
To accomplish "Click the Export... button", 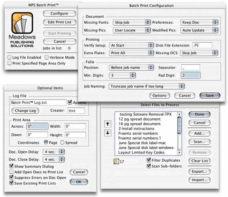I will (x=199, y=172).
